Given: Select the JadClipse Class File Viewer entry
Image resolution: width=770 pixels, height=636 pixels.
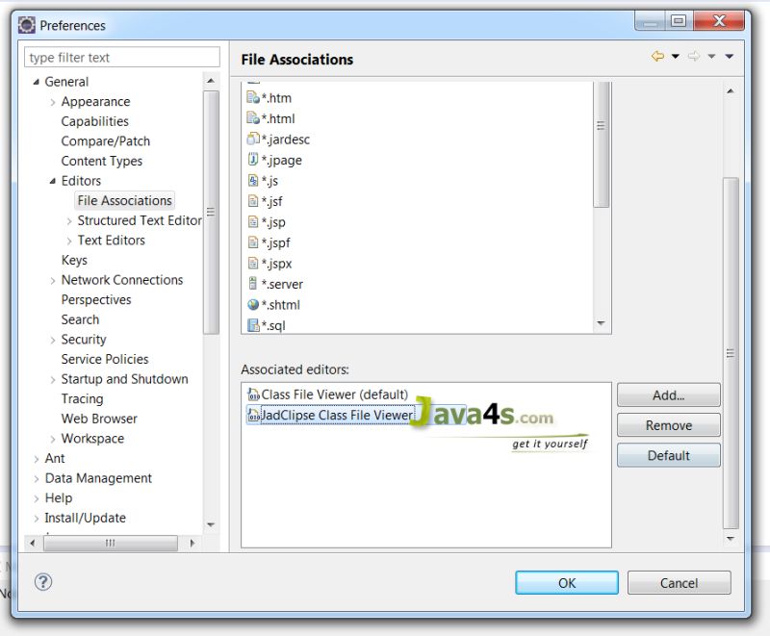Looking at the screenshot, I should pyautogui.click(x=336, y=412).
